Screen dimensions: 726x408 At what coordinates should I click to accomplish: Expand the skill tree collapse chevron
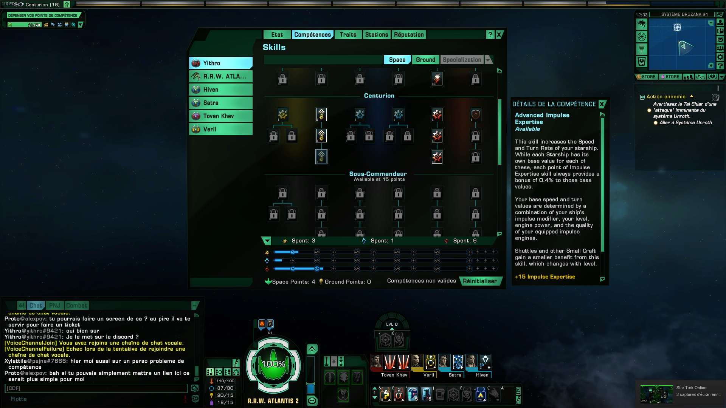pos(267,241)
